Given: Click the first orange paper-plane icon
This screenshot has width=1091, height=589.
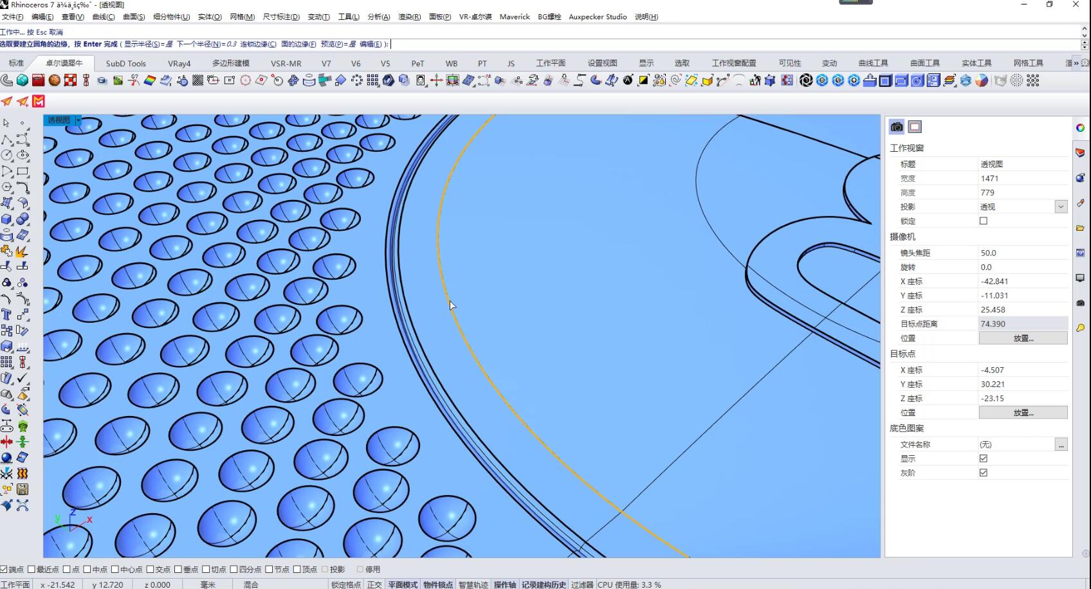Looking at the screenshot, I should tap(6, 101).
